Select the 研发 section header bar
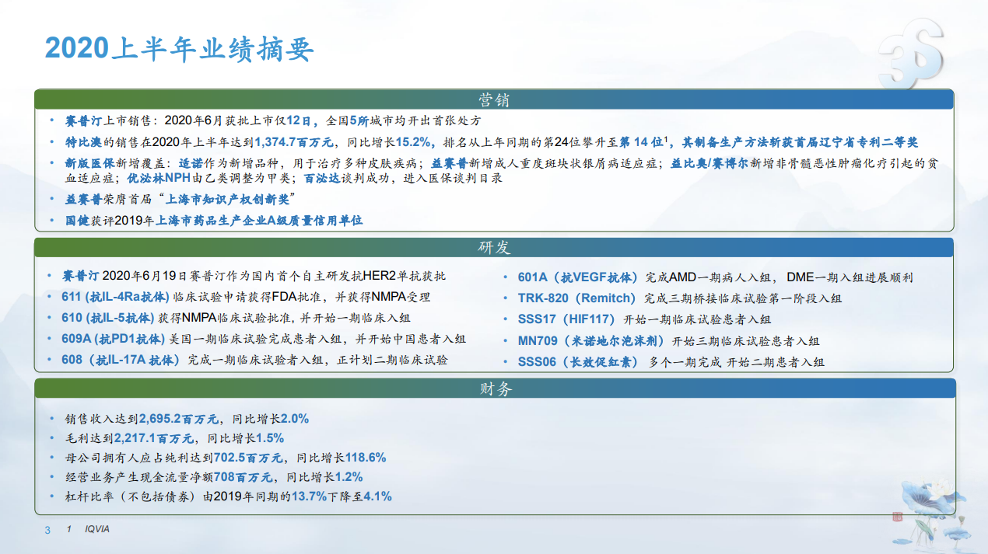The height and width of the screenshot is (554, 988). 494,248
